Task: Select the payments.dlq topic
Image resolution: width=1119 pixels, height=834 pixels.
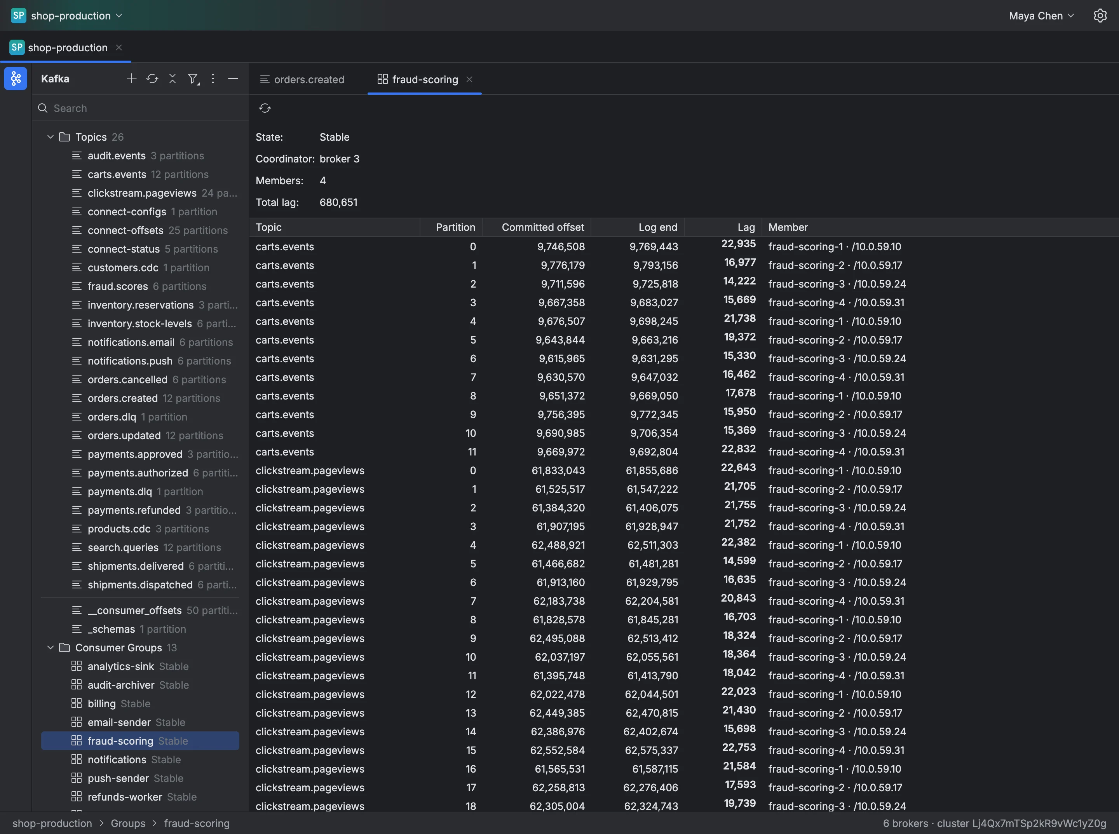Action: pos(140,491)
